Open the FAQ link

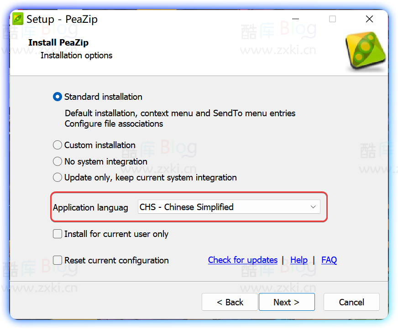[x=329, y=260]
